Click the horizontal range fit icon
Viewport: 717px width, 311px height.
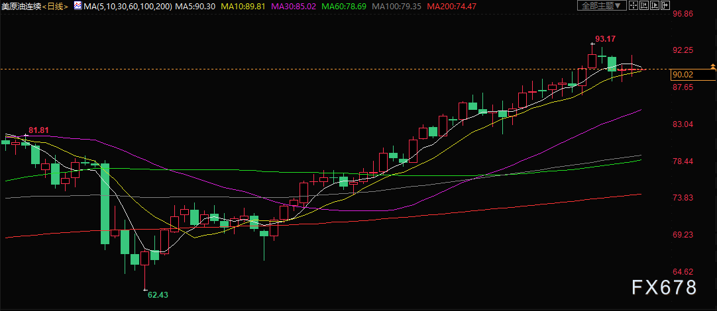[644, 5]
